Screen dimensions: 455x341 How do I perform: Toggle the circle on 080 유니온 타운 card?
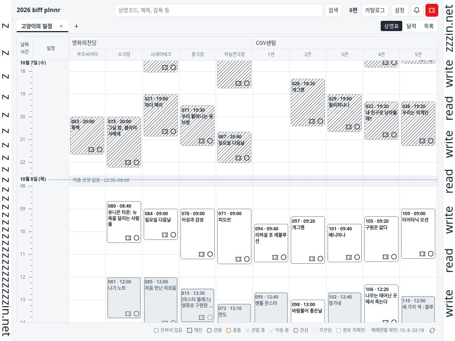(136, 238)
